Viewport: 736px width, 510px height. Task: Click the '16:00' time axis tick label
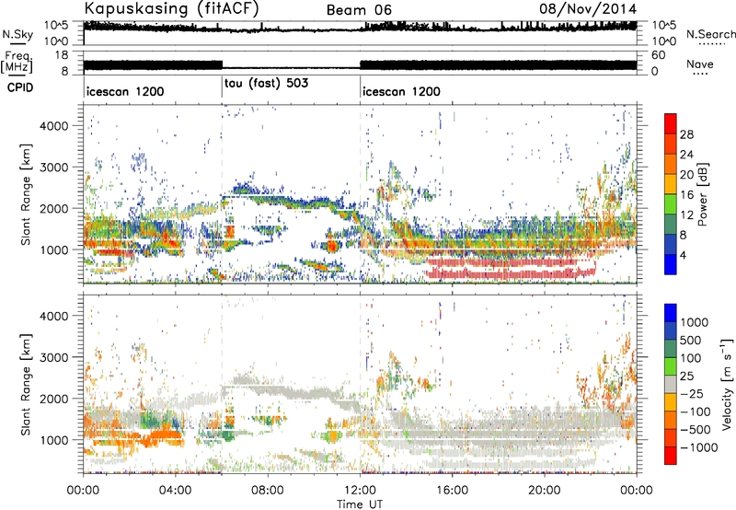point(452,491)
